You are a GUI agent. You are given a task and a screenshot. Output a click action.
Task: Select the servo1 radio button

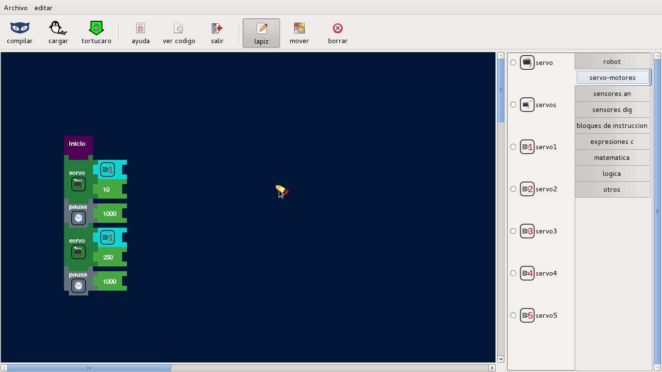[x=513, y=147]
